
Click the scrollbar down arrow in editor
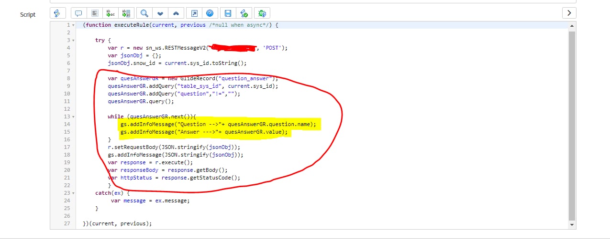572,224
